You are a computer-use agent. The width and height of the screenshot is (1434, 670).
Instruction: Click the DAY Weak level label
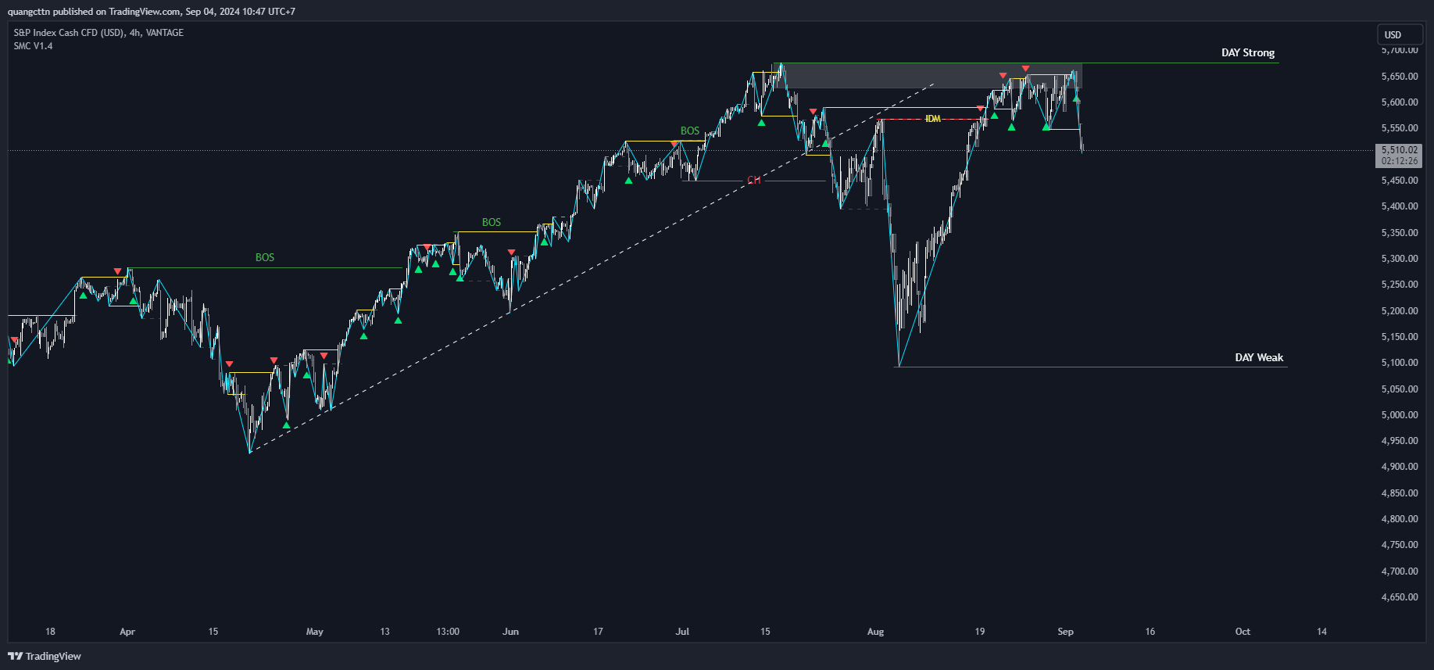click(1259, 357)
